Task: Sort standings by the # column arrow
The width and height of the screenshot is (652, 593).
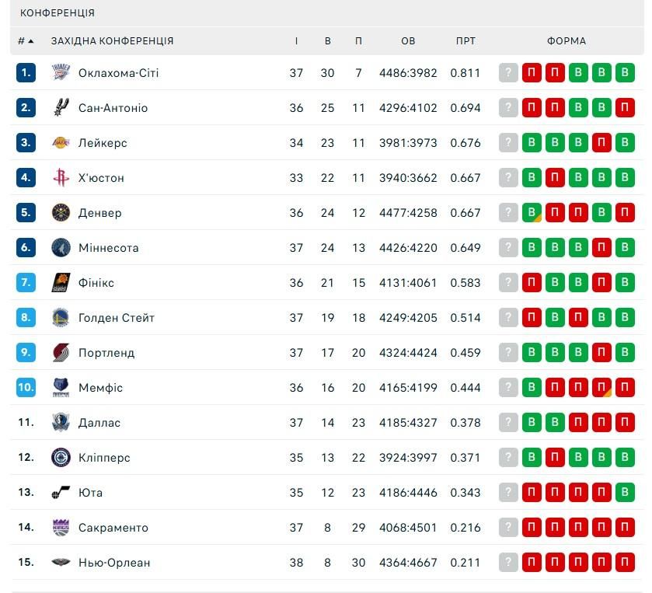Action: click(x=26, y=41)
